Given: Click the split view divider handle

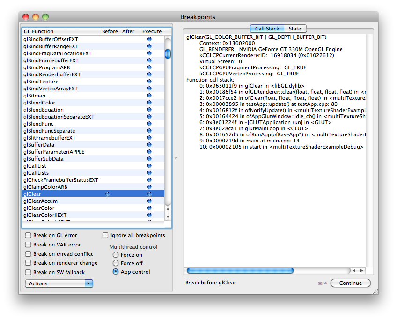Looking at the screenshot, I should click(176, 158).
